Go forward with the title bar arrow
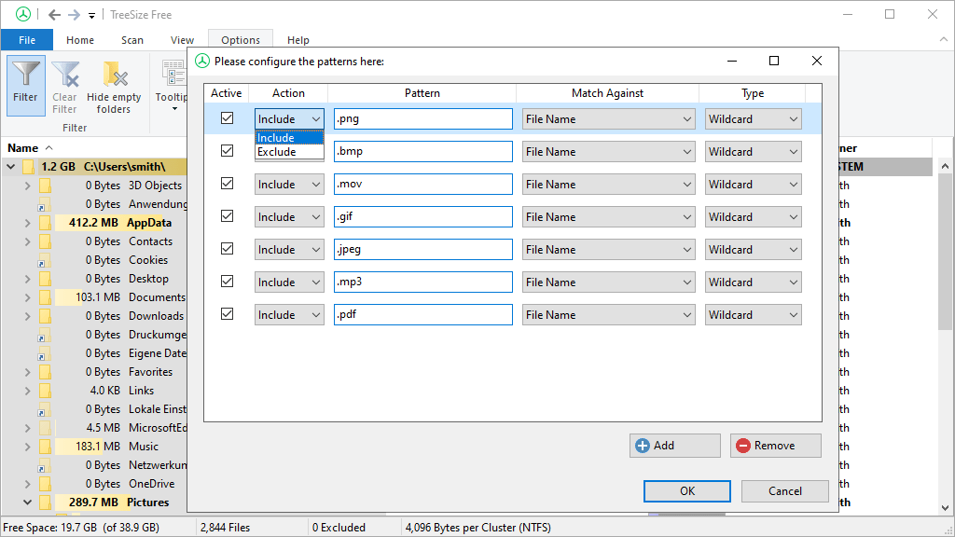Image resolution: width=955 pixels, height=537 pixels. 74,15
